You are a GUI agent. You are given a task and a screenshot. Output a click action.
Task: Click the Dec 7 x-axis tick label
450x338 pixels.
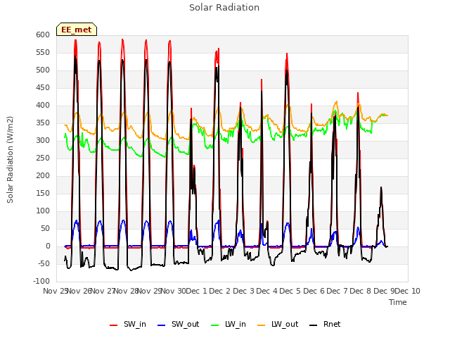coord(337,291)
